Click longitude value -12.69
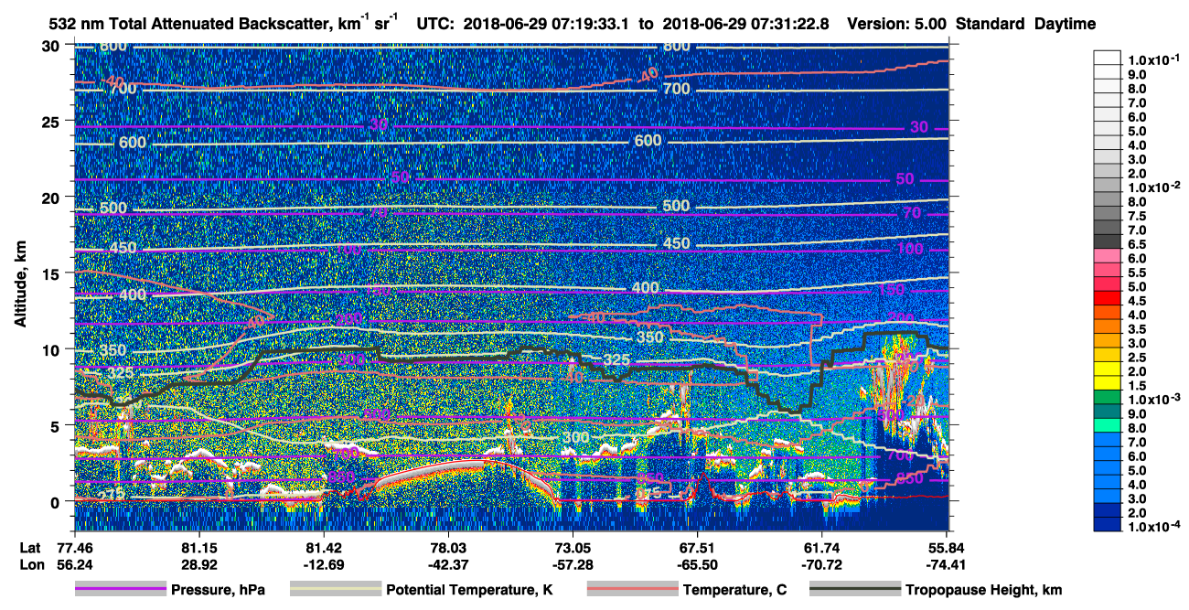1189x610 pixels. 324,563
